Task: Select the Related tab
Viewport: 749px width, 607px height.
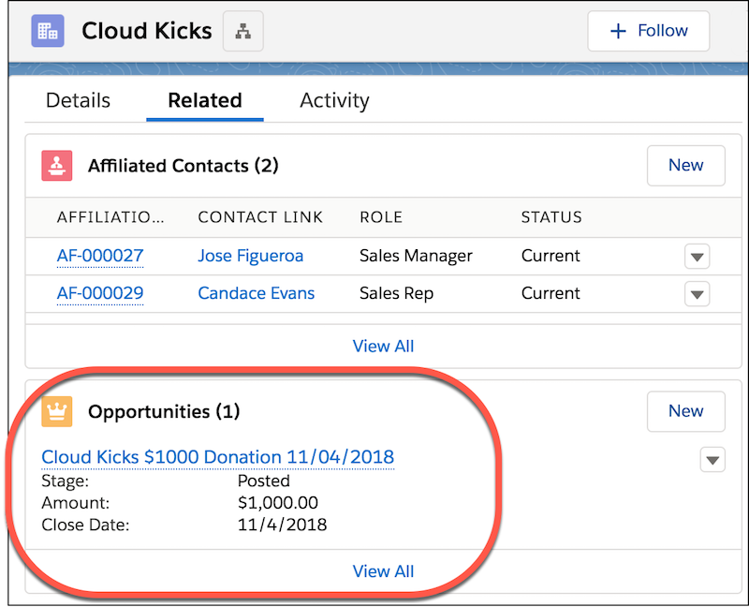Action: coord(205,101)
